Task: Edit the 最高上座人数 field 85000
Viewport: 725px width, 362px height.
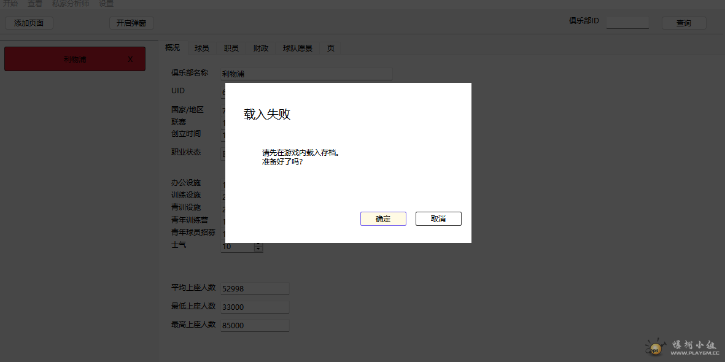Action: [255, 325]
